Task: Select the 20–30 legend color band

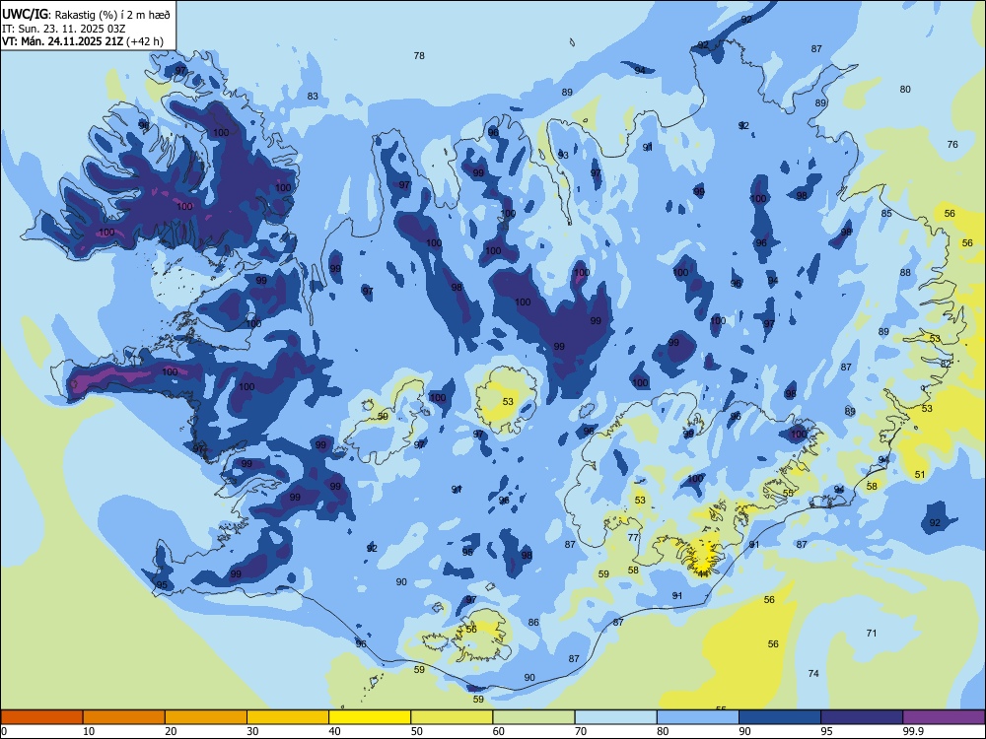Action: point(206,717)
